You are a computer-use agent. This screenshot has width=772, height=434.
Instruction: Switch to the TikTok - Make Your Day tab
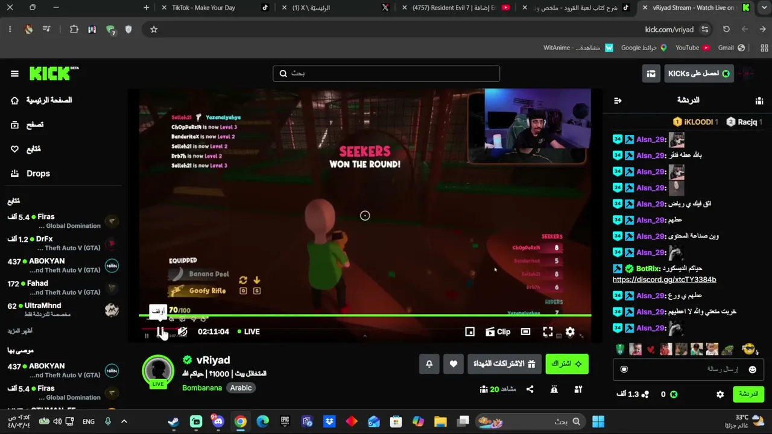(x=215, y=8)
